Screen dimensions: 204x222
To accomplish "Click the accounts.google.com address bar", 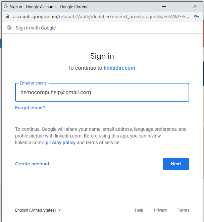I will coord(101,16).
